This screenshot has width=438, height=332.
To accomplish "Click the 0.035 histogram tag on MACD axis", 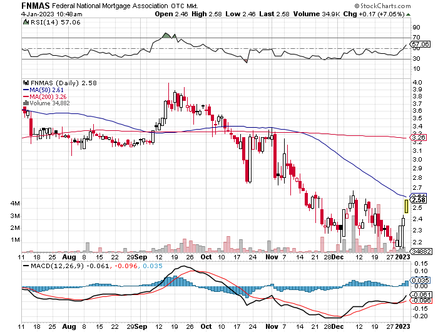I will click(x=420, y=280).
